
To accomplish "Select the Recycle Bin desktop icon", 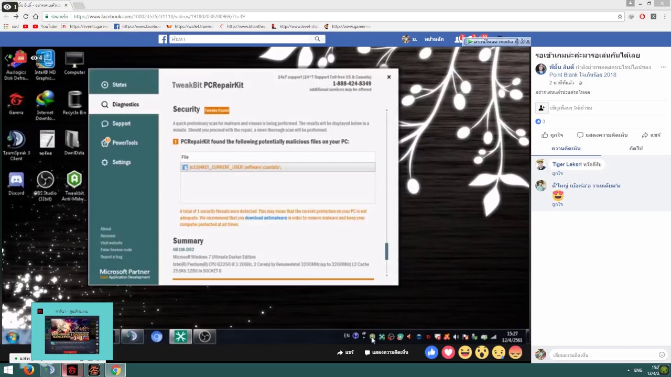I will tap(74, 103).
